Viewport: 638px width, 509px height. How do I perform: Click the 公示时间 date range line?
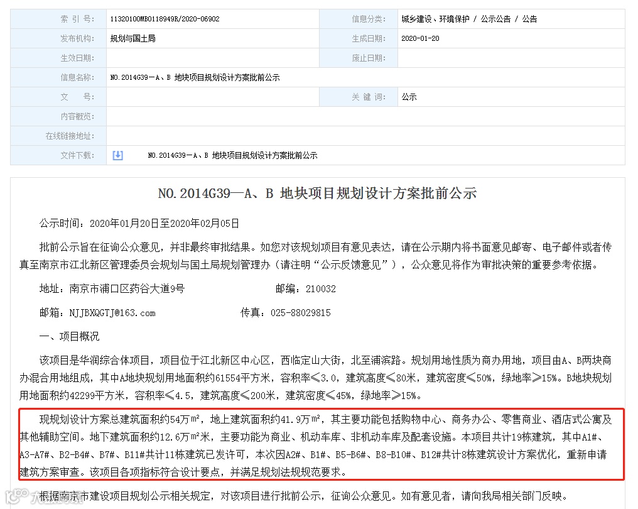(139, 223)
